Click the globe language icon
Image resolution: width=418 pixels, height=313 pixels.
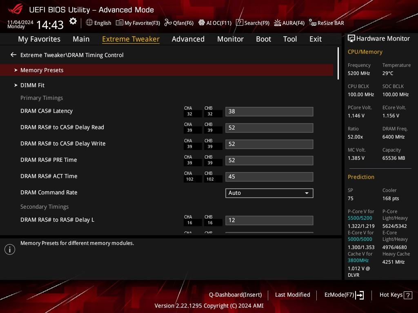[x=89, y=23]
